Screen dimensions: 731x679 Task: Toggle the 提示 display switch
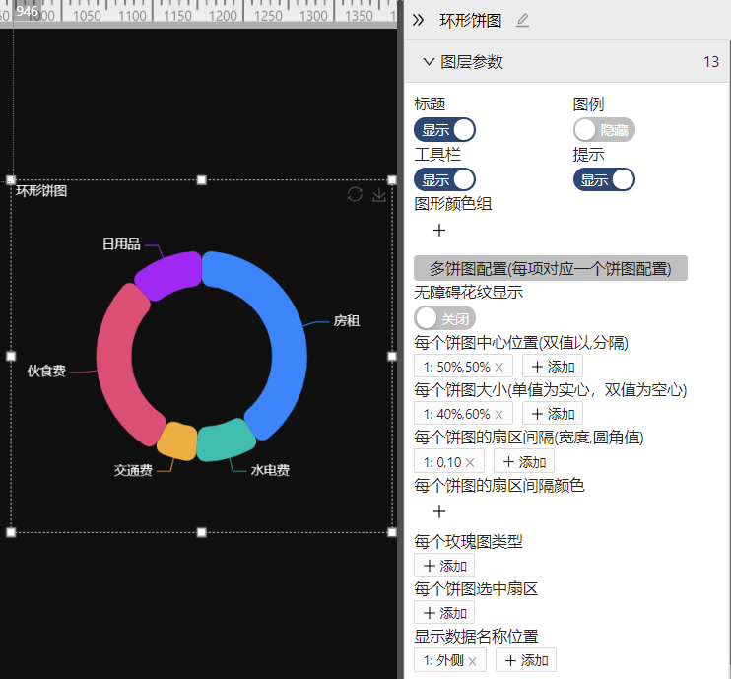tap(604, 179)
